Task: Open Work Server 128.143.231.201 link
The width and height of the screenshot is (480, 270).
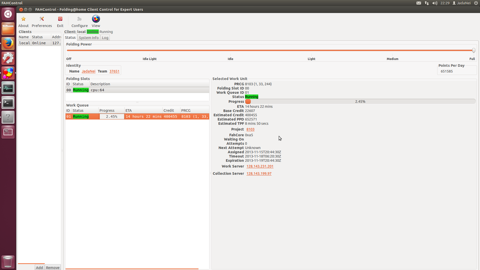Action: pyautogui.click(x=260, y=166)
